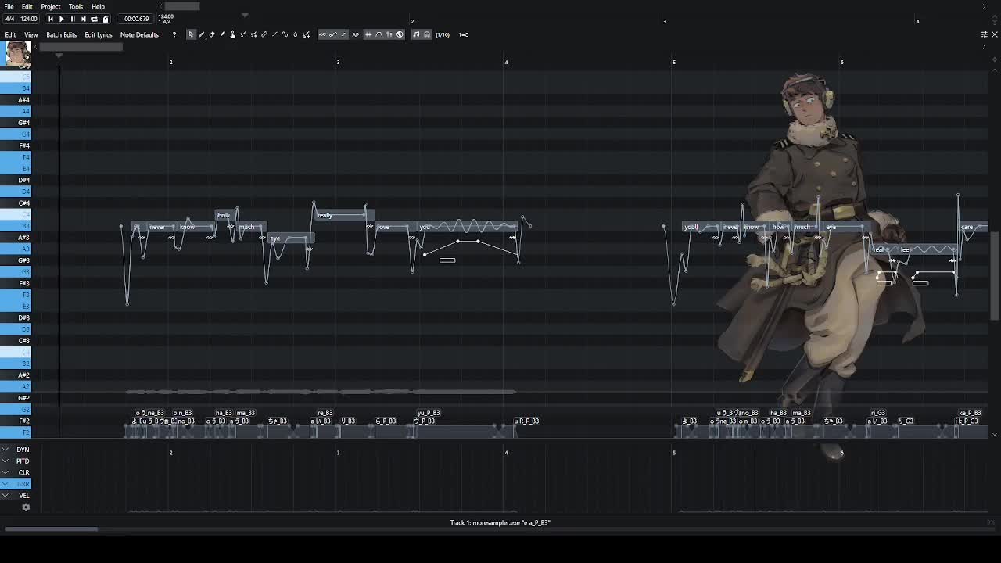Expand the DYN expression chevron

[x=5, y=450]
